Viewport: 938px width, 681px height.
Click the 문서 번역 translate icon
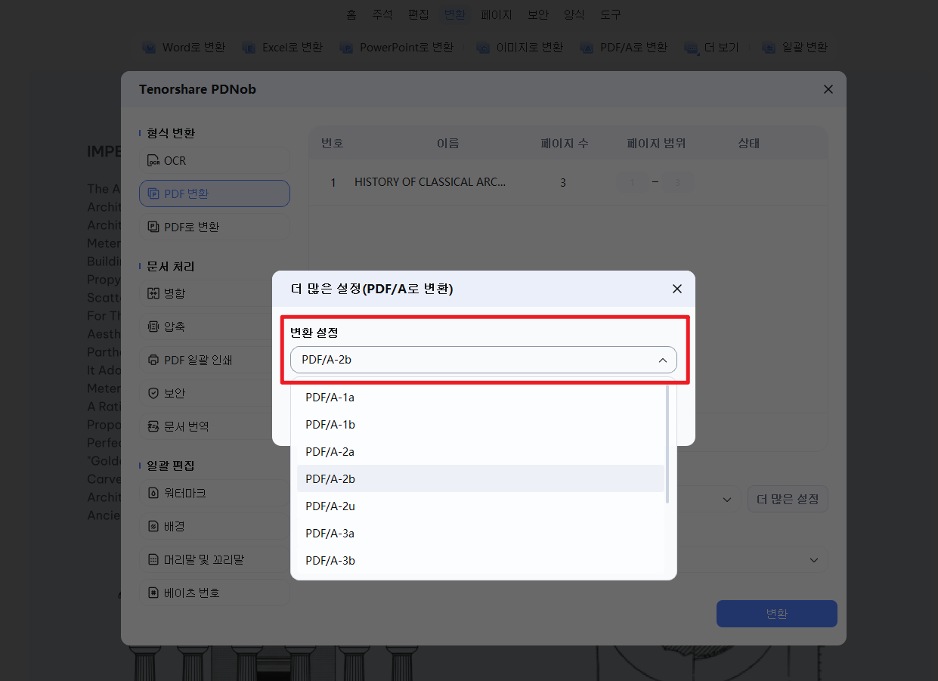(153, 426)
